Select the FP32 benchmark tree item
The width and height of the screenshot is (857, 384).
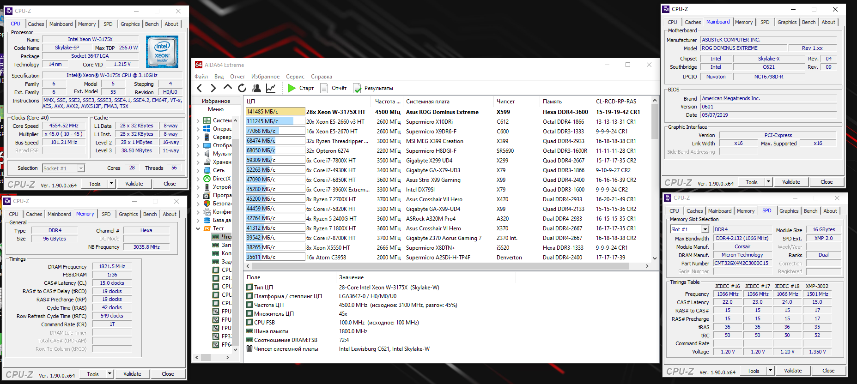(221, 336)
